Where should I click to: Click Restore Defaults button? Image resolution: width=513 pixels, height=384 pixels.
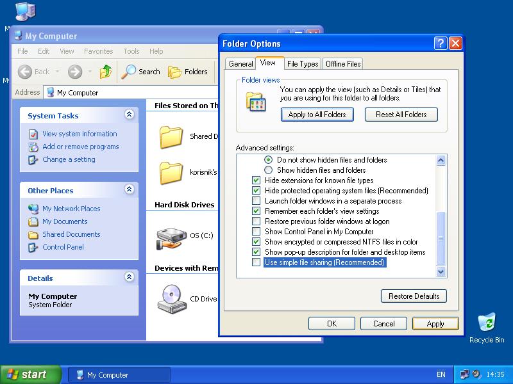(x=414, y=296)
